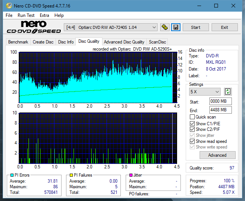Screen dimensions: 245x201
Task: Toggle Show C2/PIF checkbox
Action: (192, 129)
